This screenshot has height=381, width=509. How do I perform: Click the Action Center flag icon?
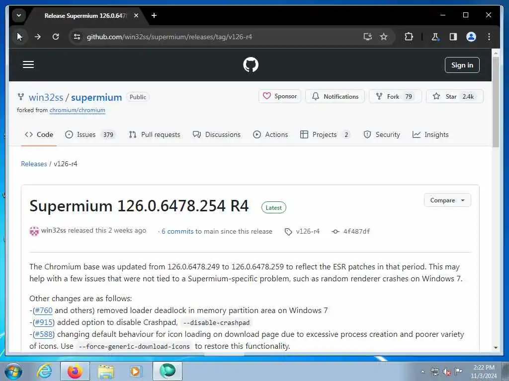click(458, 371)
